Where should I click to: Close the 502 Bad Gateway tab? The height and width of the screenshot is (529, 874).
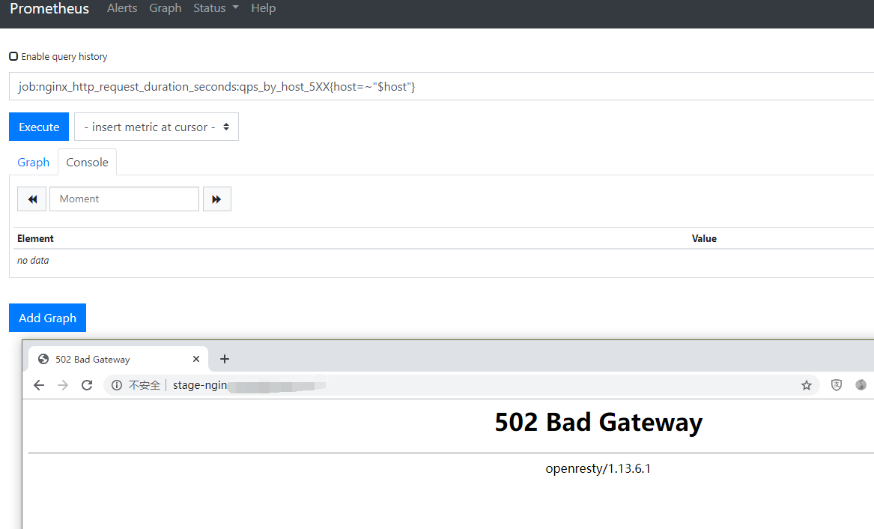[196, 359]
